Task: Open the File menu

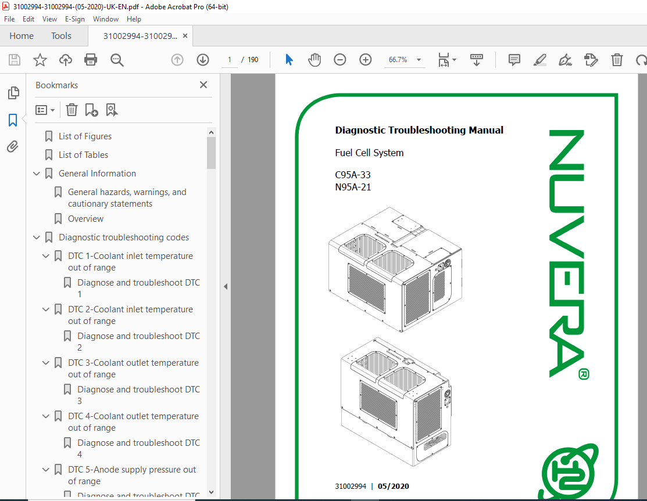Action: click(9, 19)
